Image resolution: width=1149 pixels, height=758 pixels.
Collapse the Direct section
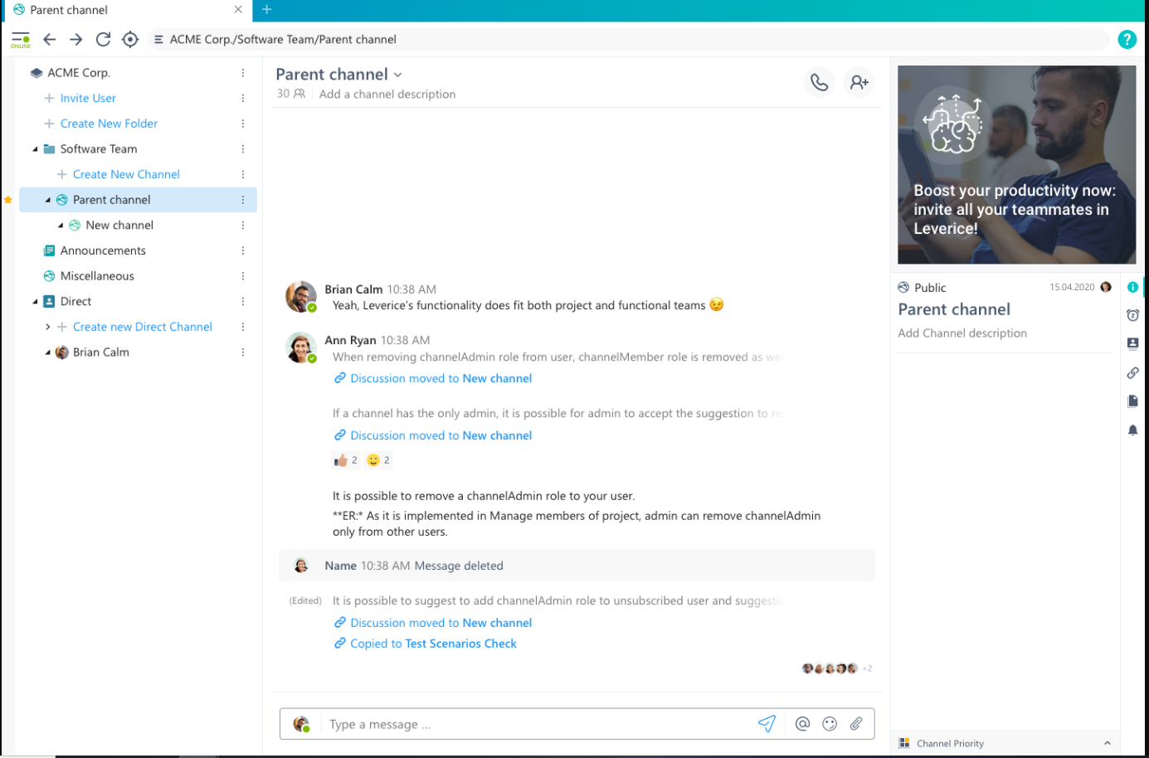click(35, 302)
